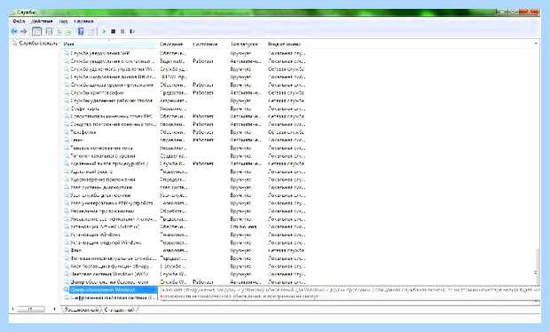
Task: Select the highlighted Центр обновления Windows row
Action: [x=113, y=290]
